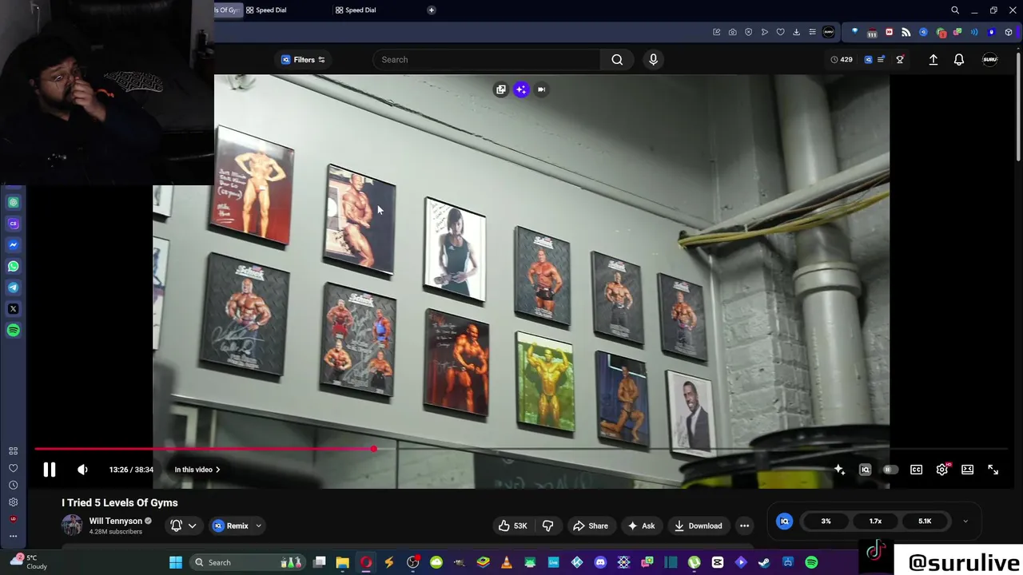Expand the In this video chapters
This screenshot has width=1023, height=575.
(197, 470)
